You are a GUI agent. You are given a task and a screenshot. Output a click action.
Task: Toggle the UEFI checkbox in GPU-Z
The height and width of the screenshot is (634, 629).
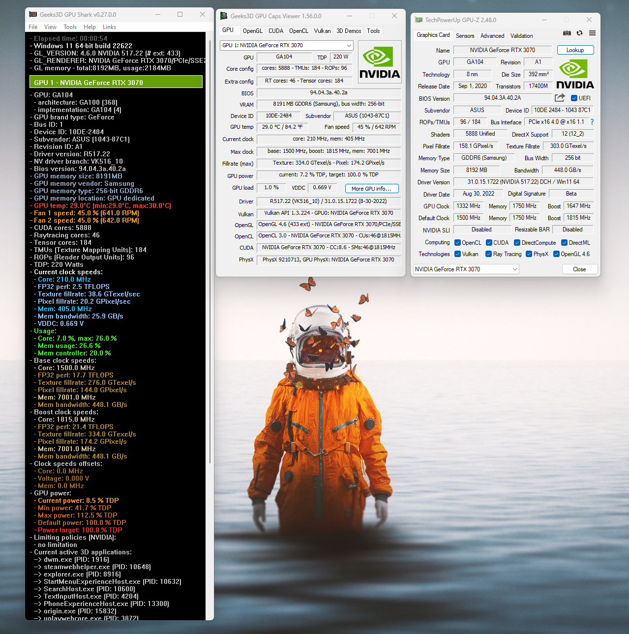point(574,98)
